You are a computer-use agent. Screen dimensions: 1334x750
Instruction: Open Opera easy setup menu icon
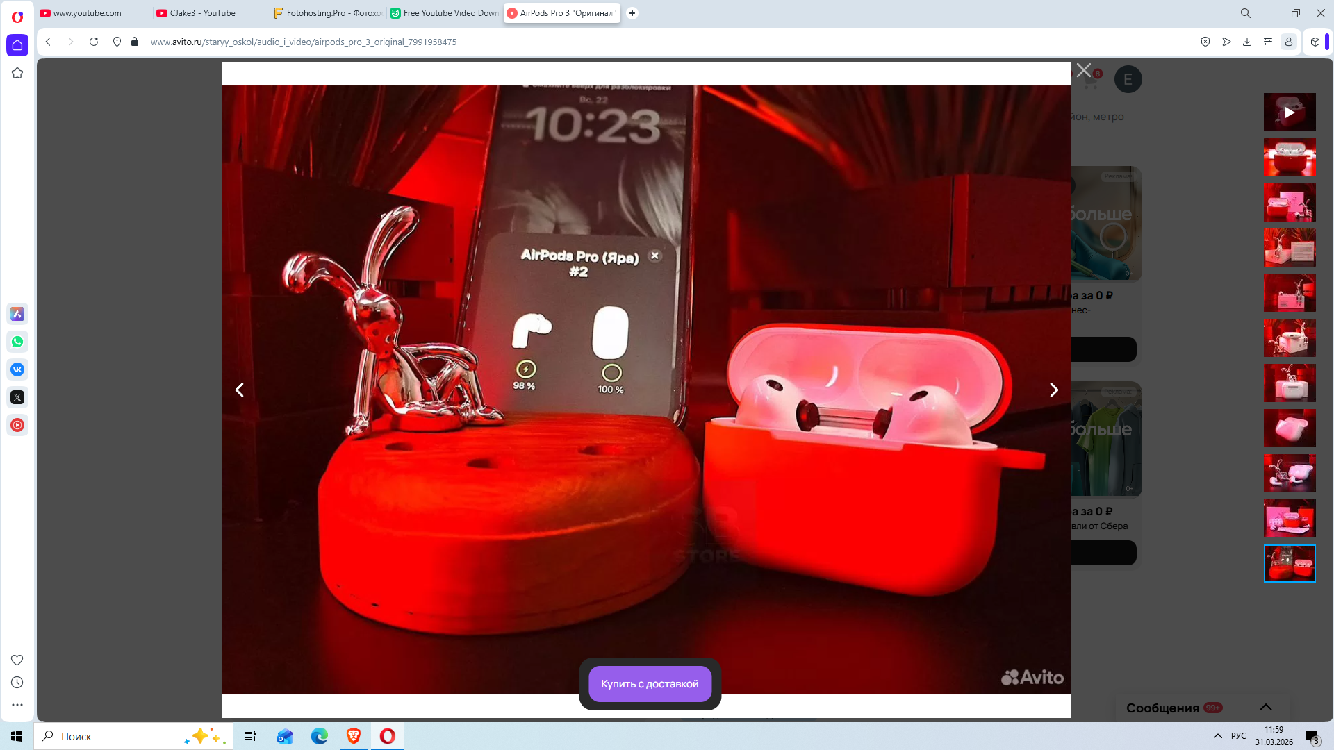[1268, 42]
